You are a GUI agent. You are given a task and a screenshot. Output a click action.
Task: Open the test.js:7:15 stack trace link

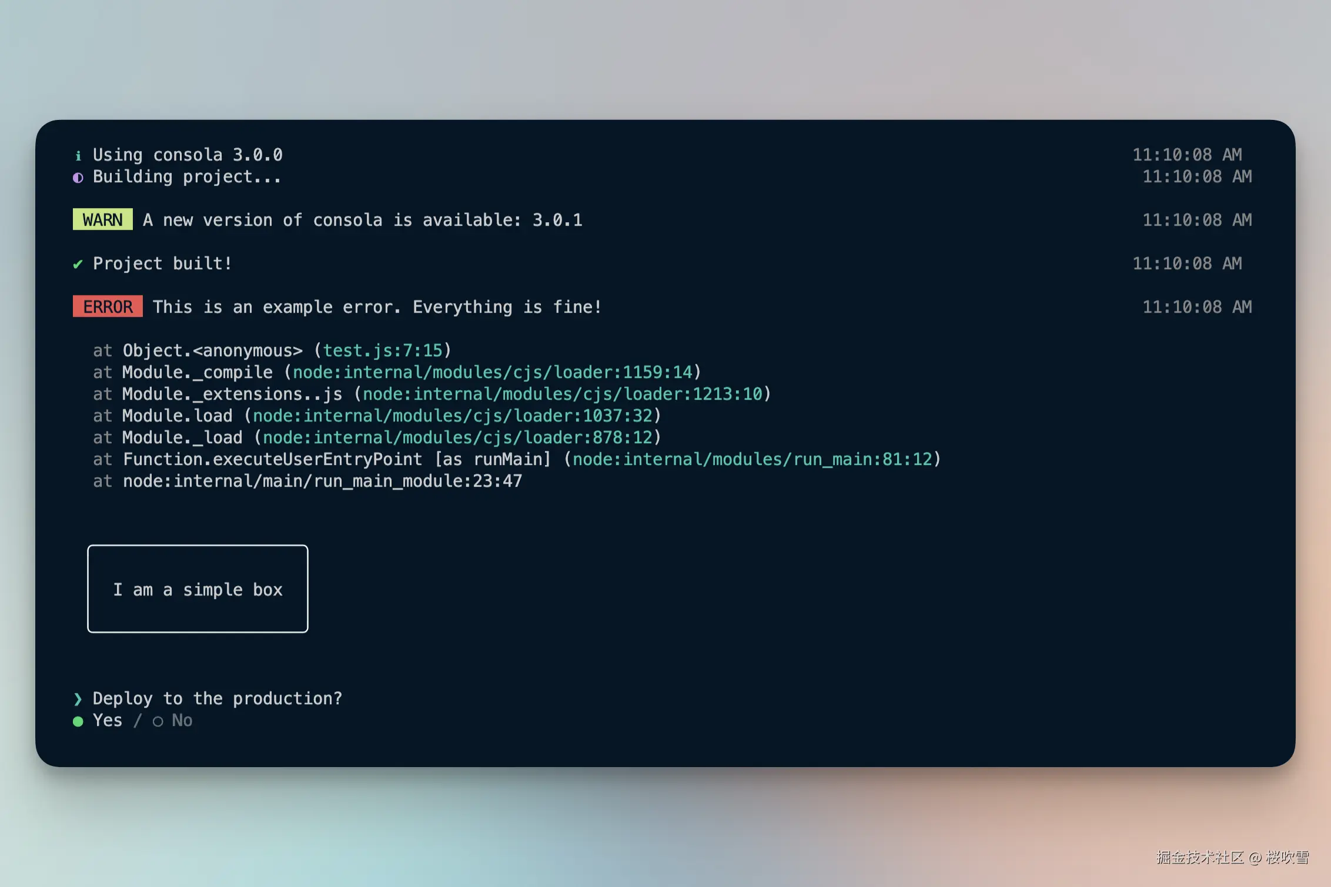pyautogui.click(x=382, y=350)
